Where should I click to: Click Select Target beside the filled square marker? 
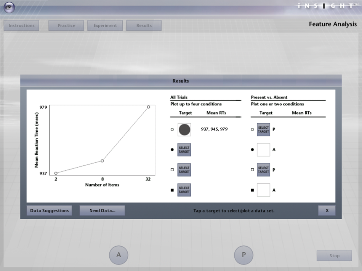pos(184,190)
